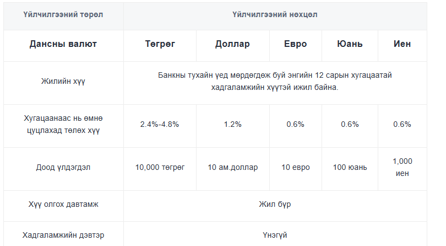The width and height of the screenshot is (446, 246).
Task: Click the 2.4%-4.8% rate cell
Action: pos(160,124)
